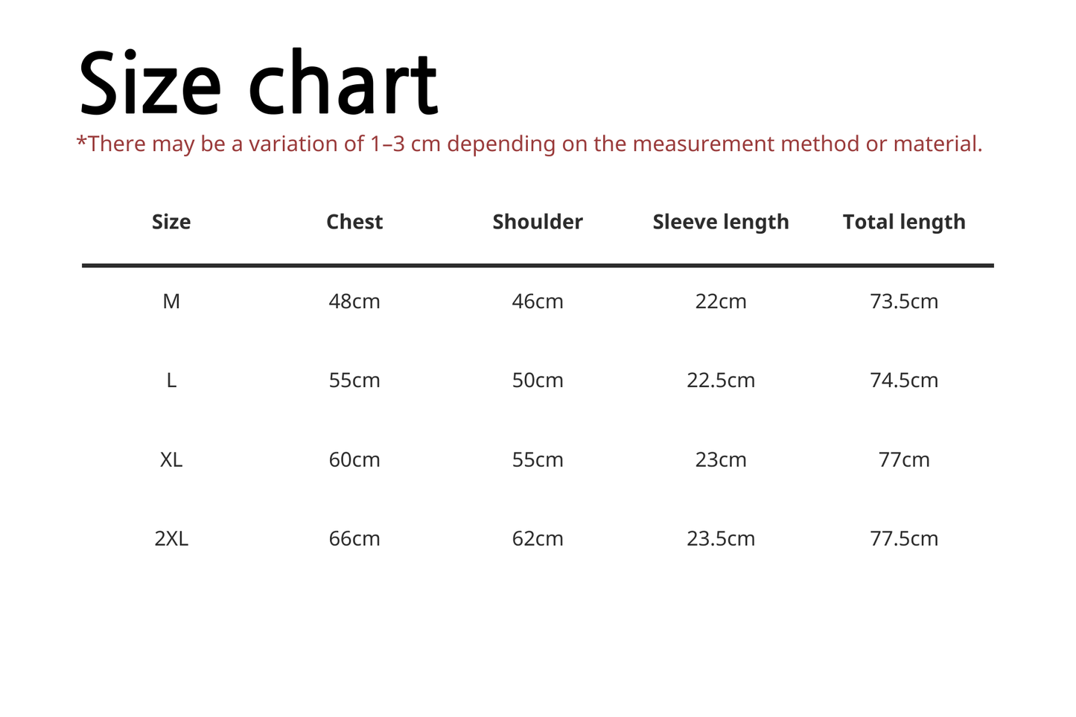Click the 62cm shoulder value

tap(538, 539)
